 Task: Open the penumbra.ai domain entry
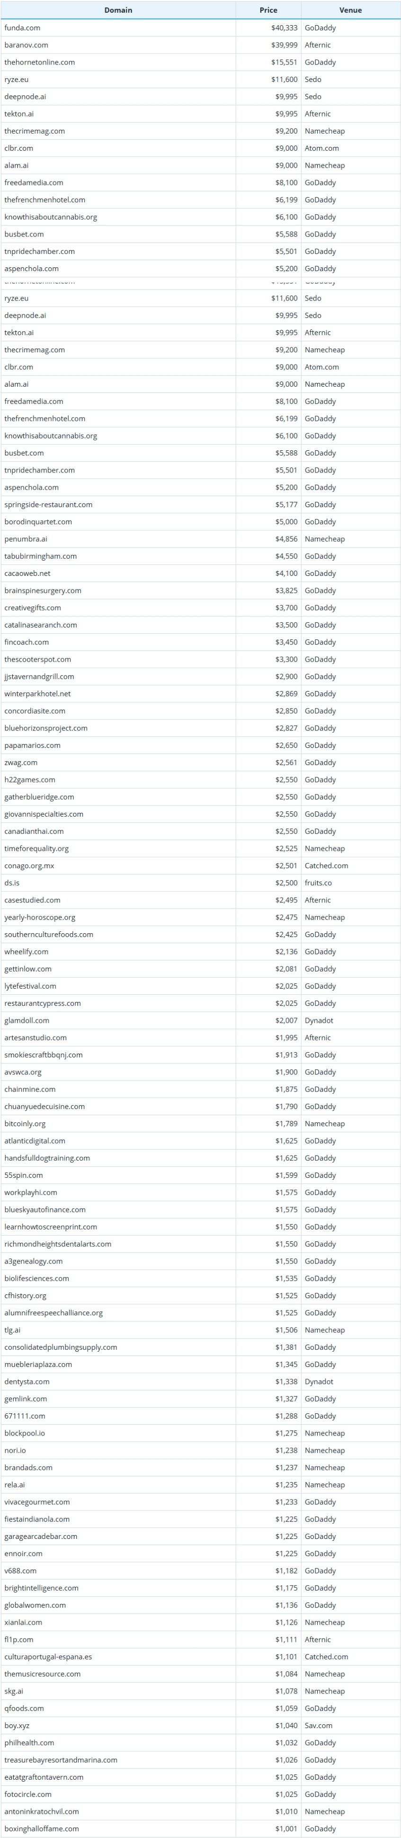point(26,539)
